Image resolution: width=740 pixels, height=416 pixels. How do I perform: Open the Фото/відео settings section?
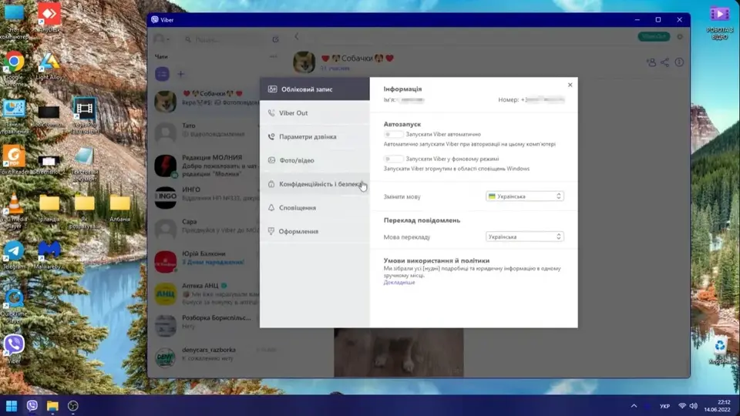coord(314,160)
